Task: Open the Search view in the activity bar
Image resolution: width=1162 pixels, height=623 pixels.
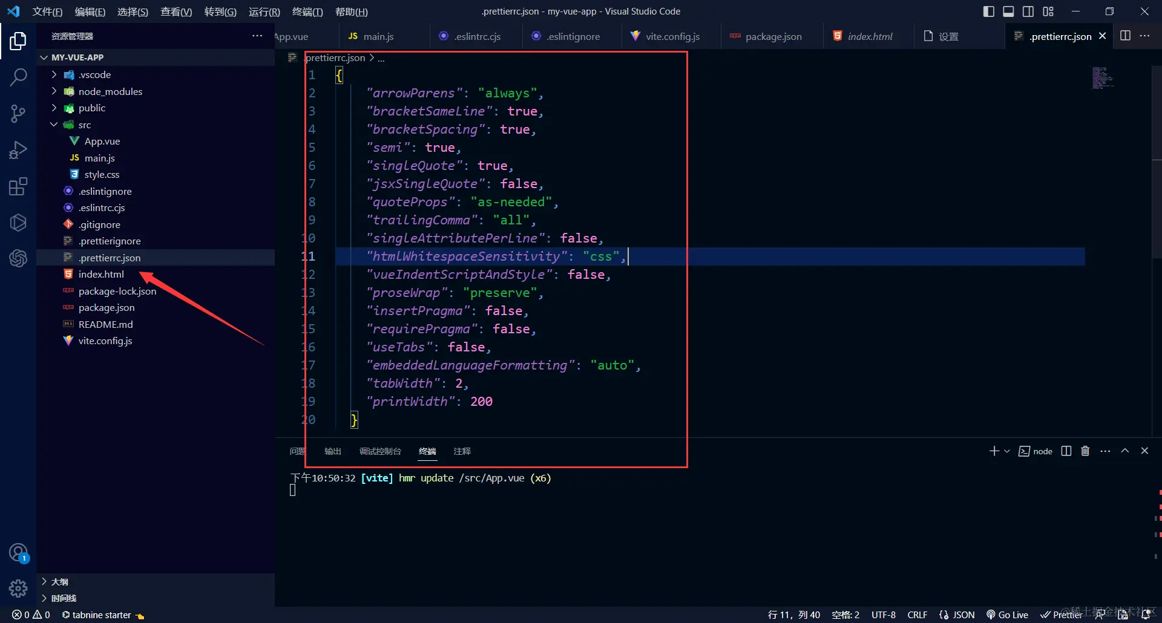Action: tap(18, 77)
